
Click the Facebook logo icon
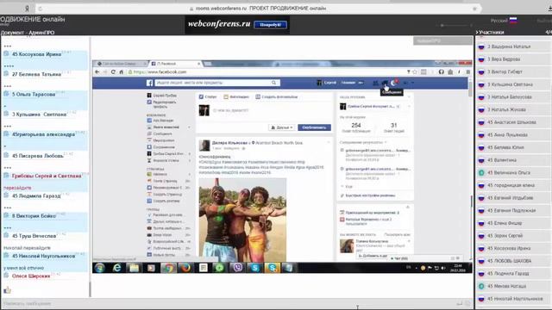click(149, 83)
